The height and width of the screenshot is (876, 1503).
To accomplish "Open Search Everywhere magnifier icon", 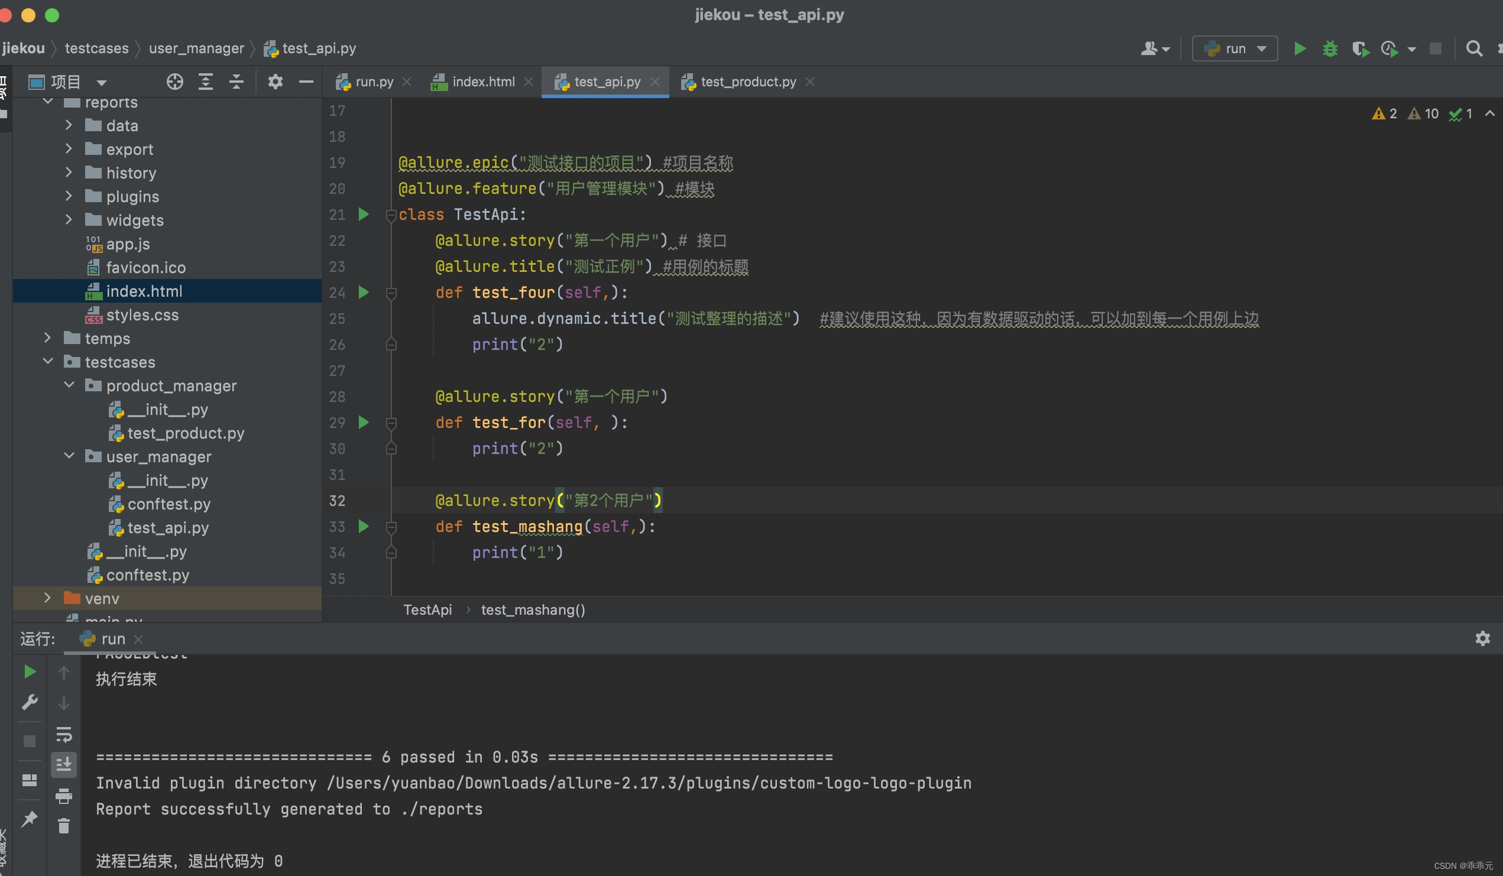I will [x=1474, y=48].
